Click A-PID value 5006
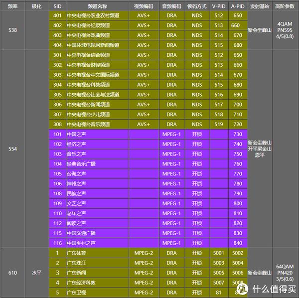 coord(238,273)
